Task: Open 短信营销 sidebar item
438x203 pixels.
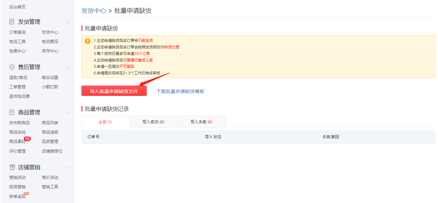Action: click(17, 187)
